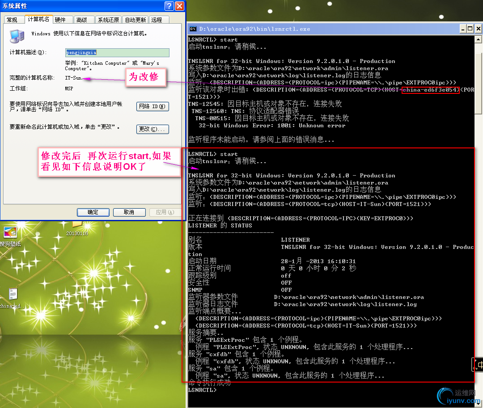Click the console scrollbar up arrow

point(478,39)
